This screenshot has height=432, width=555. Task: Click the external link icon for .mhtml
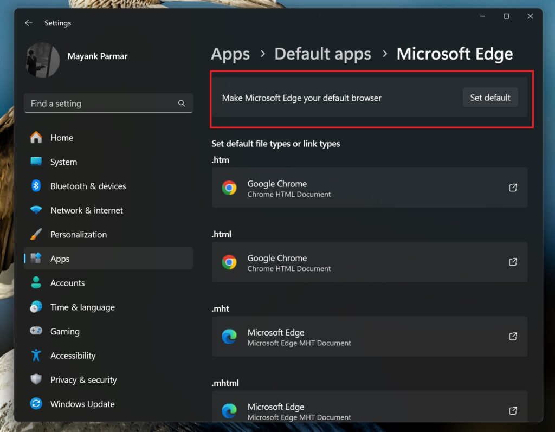pos(513,411)
